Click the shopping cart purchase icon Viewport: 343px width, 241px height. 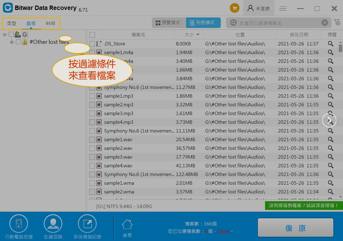234,8
